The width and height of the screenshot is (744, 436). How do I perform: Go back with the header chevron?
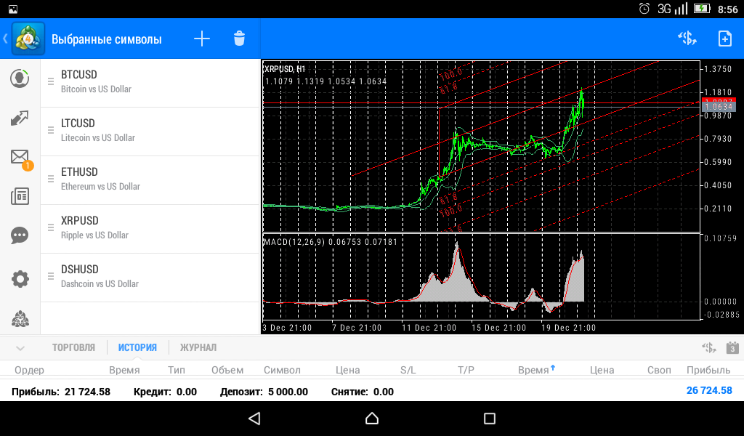(5, 39)
